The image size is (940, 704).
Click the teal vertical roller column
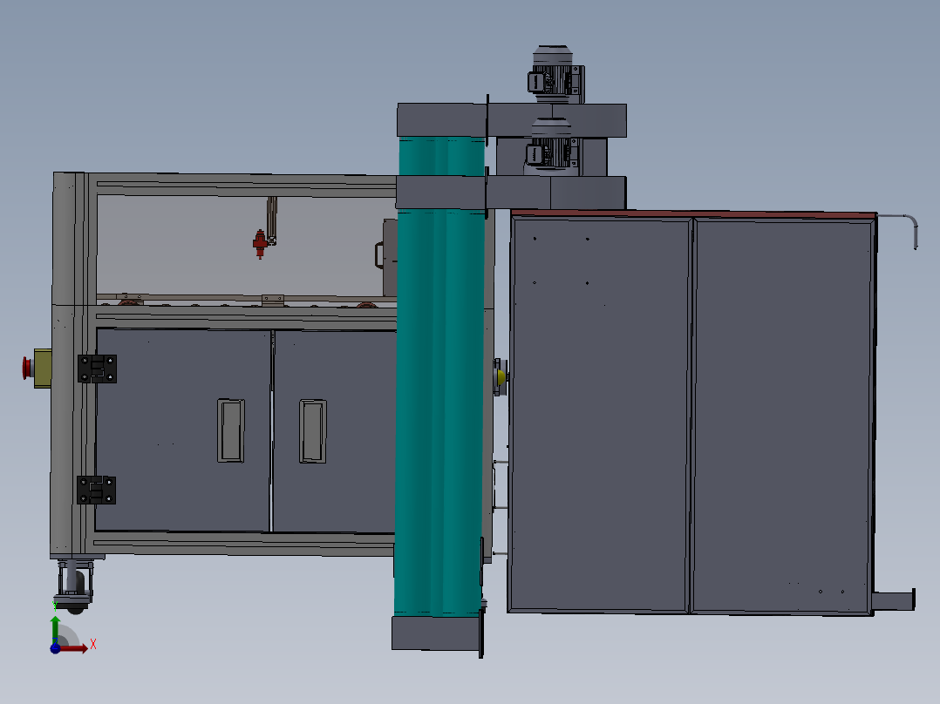(x=440, y=377)
